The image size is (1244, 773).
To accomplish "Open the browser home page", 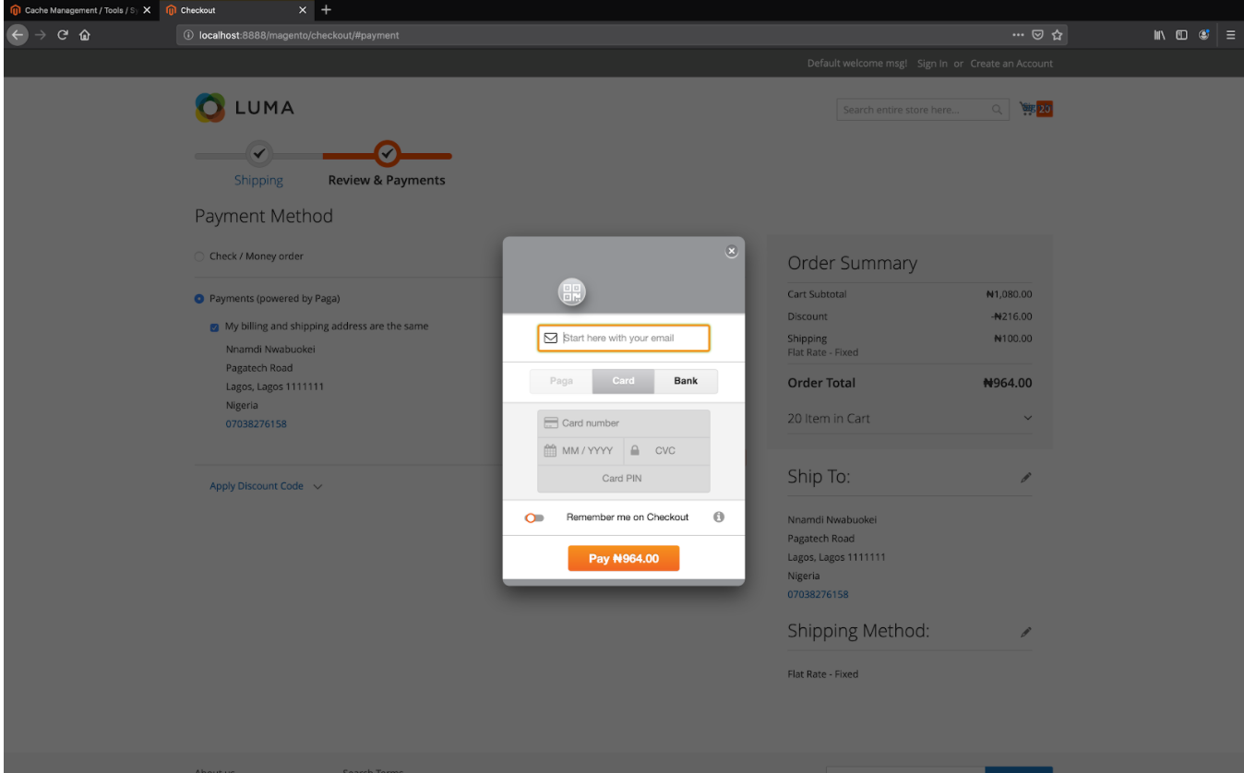I will 85,35.
